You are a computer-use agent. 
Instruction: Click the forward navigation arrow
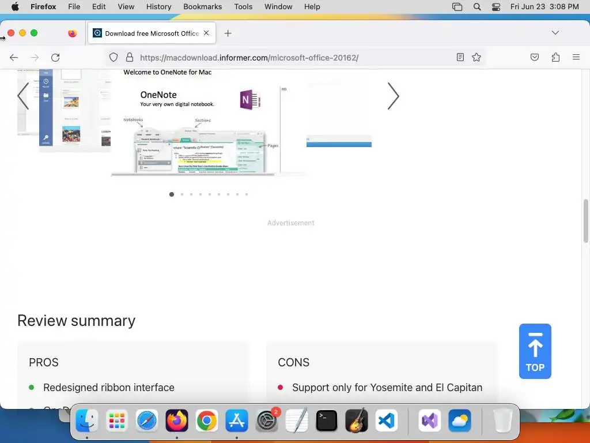[x=35, y=58]
